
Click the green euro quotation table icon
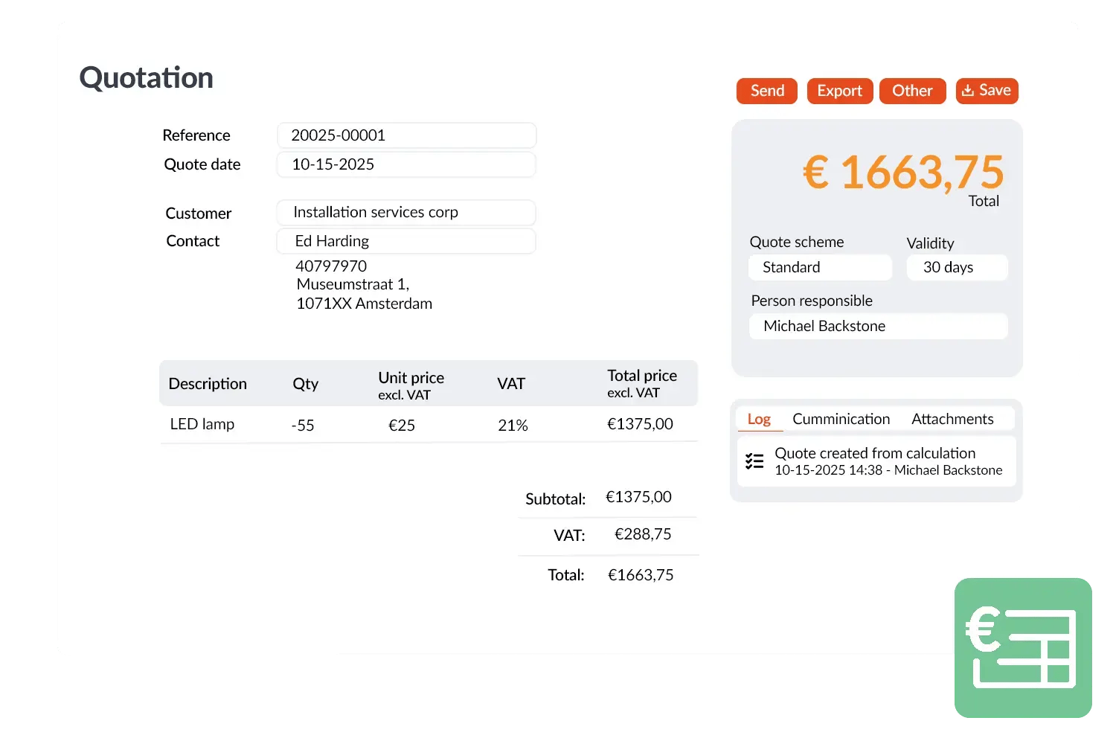[x=1023, y=647]
